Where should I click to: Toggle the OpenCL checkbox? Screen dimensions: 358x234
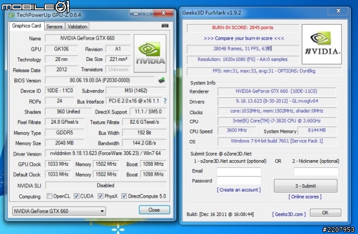point(49,196)
